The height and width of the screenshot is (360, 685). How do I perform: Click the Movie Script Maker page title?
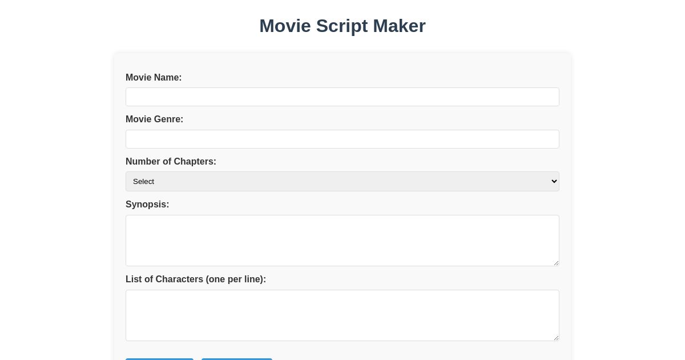click(x=342, y=26)
